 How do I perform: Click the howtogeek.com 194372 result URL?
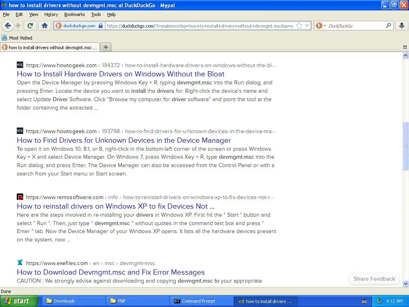coord(151,65)
